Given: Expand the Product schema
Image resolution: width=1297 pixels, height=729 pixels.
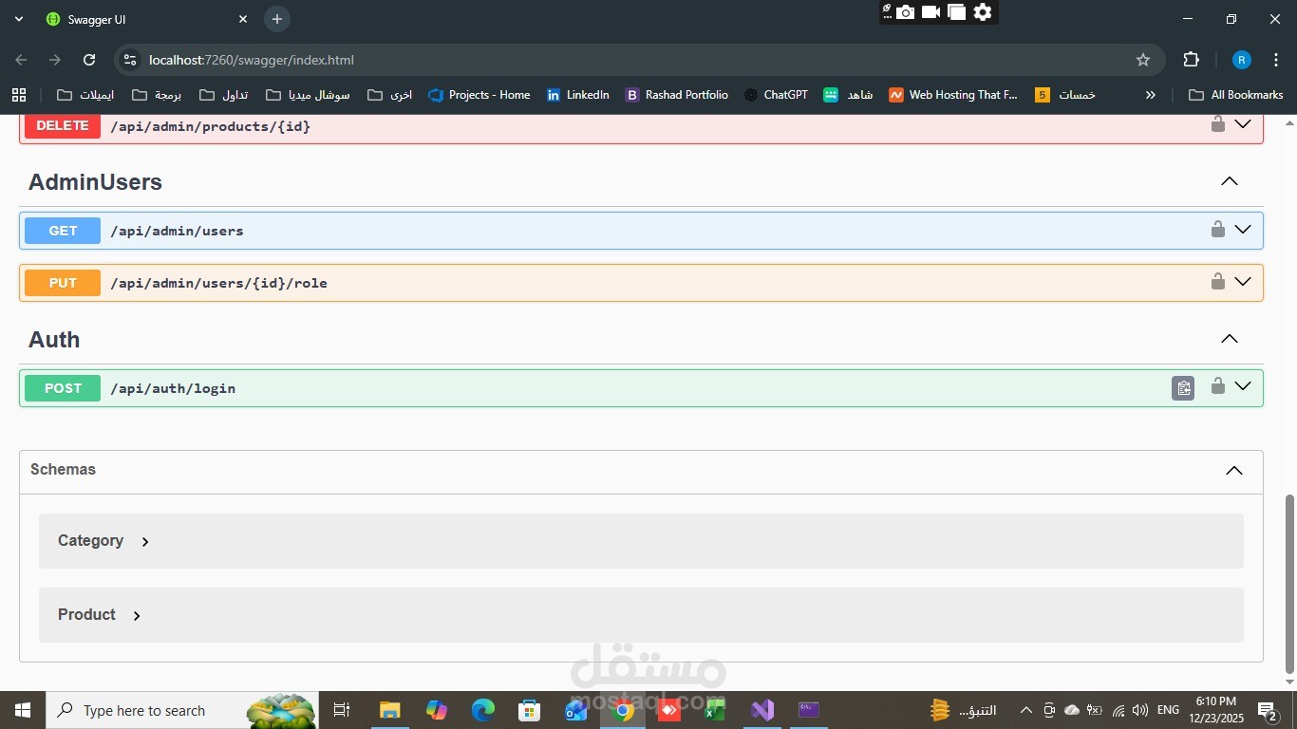Looking at the screenshot, I should (x=137, y=616).
